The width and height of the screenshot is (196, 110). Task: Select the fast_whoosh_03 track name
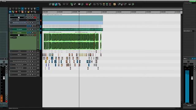tap(19, 65)
